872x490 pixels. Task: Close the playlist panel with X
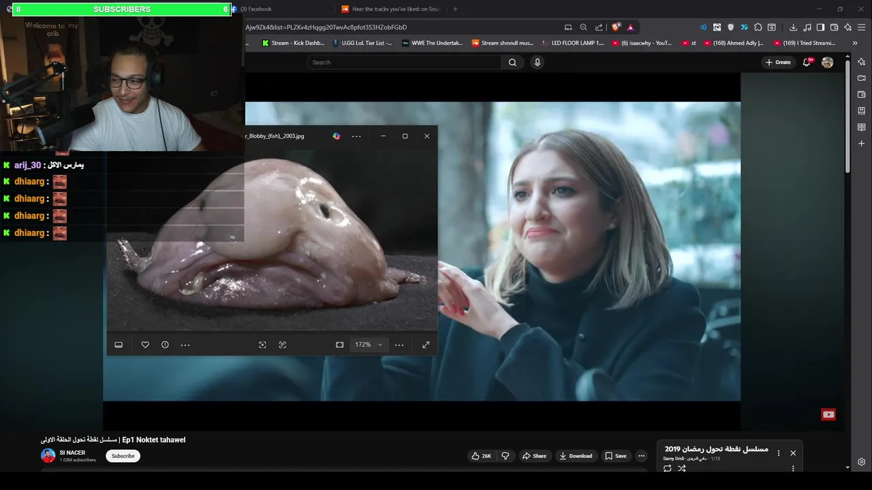click(793, 453)
